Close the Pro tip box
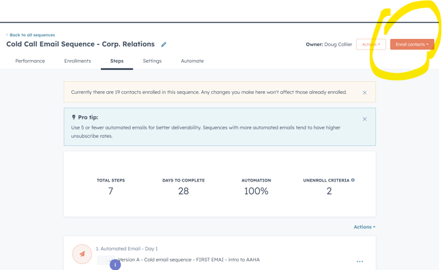Screen dimensions: 442x270 point(365,119)
